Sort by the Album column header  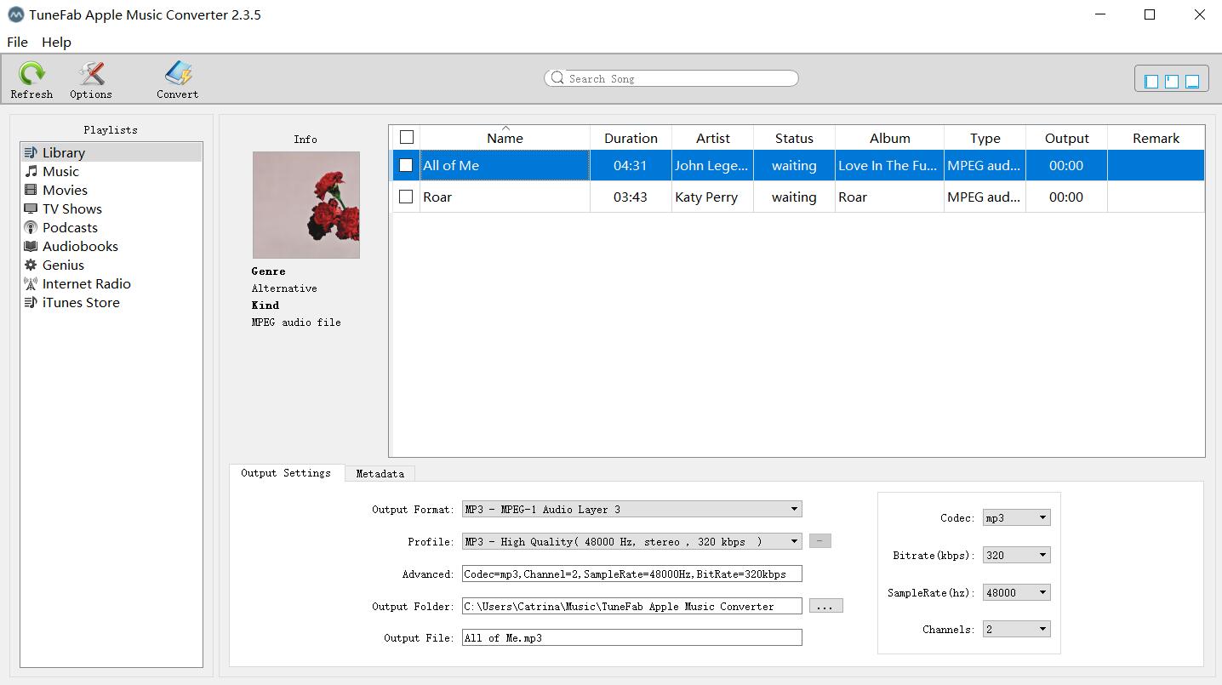(x=889, y=138)
